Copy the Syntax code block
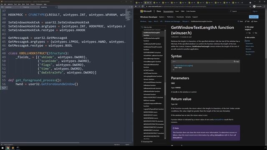267x150 pixels. tap(237, 61)
